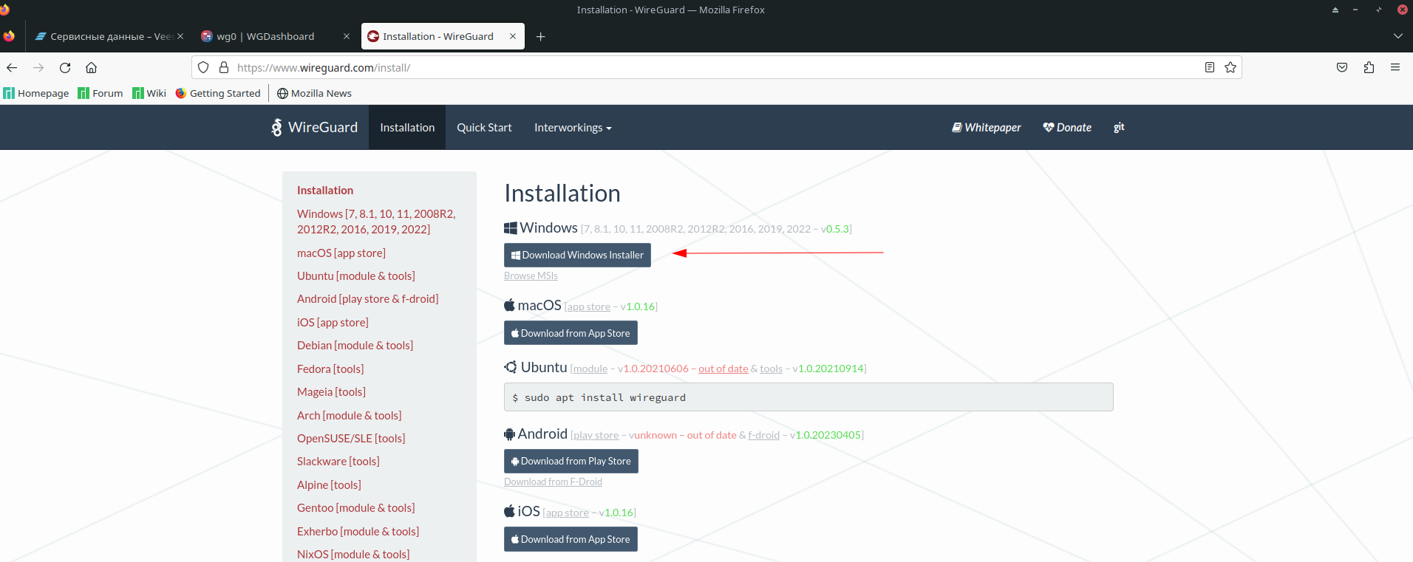Open the Quick Start page
The width and height of the screenshot is (1413, 562).
(x=484, y=127)
